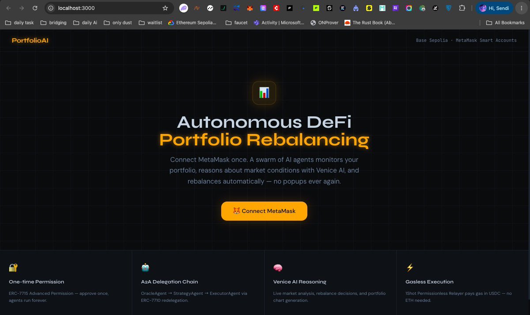Click the OracleAgent → StrategyAgent description
530x315 pixels.
[194, 296]
